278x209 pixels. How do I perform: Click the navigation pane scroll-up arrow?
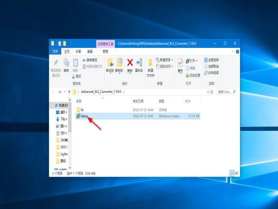pyautogui.click(x=69, y=100)
